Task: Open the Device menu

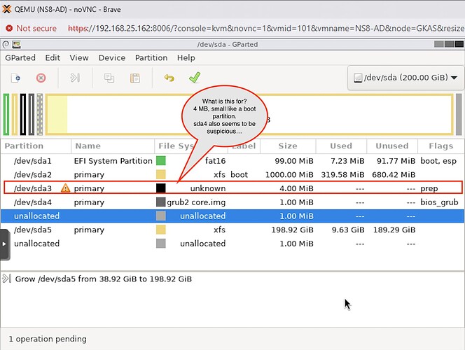Action: pyautogui.click(x=112, y=58)
